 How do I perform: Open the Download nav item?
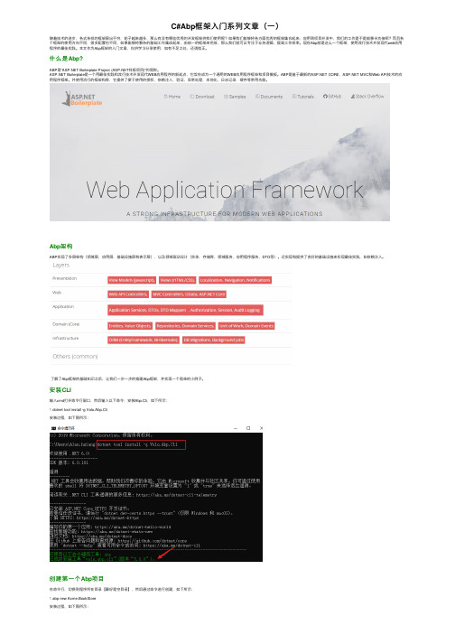(x=202, y=97)
